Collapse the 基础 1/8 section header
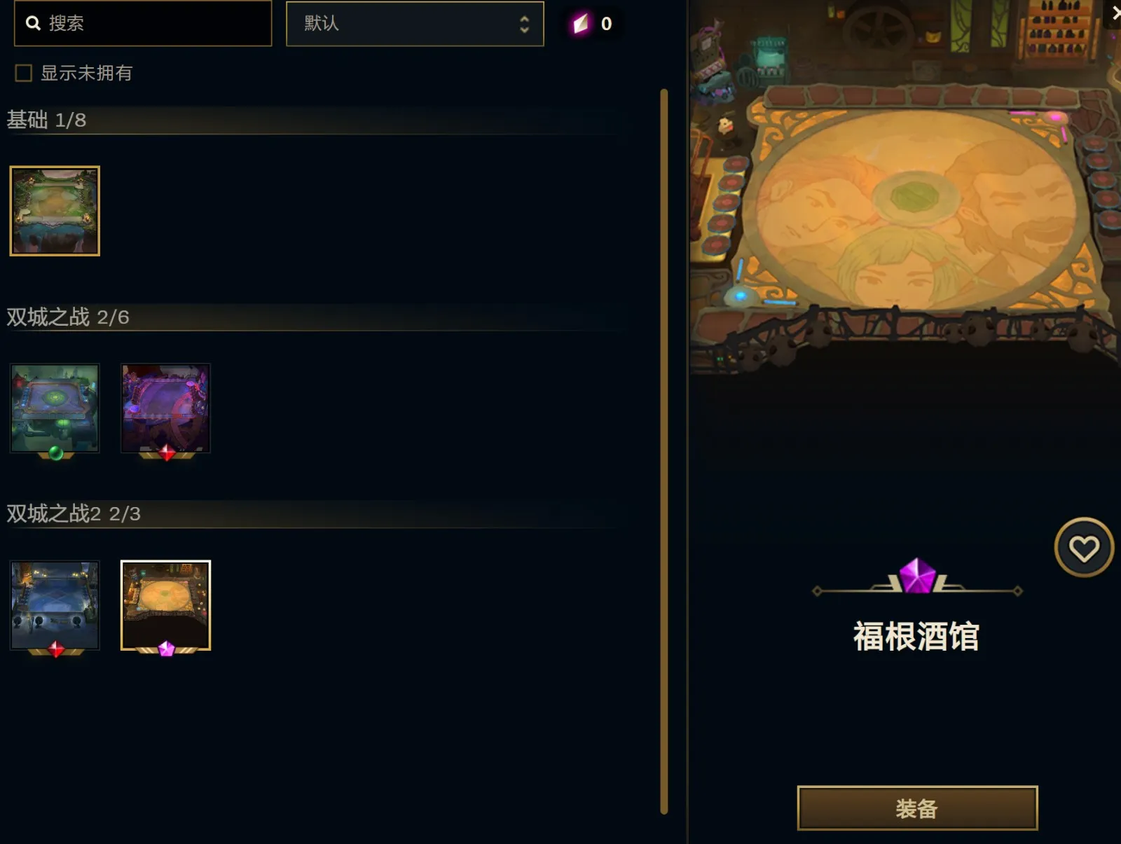1121x844 pixels. tap(46, 120)
